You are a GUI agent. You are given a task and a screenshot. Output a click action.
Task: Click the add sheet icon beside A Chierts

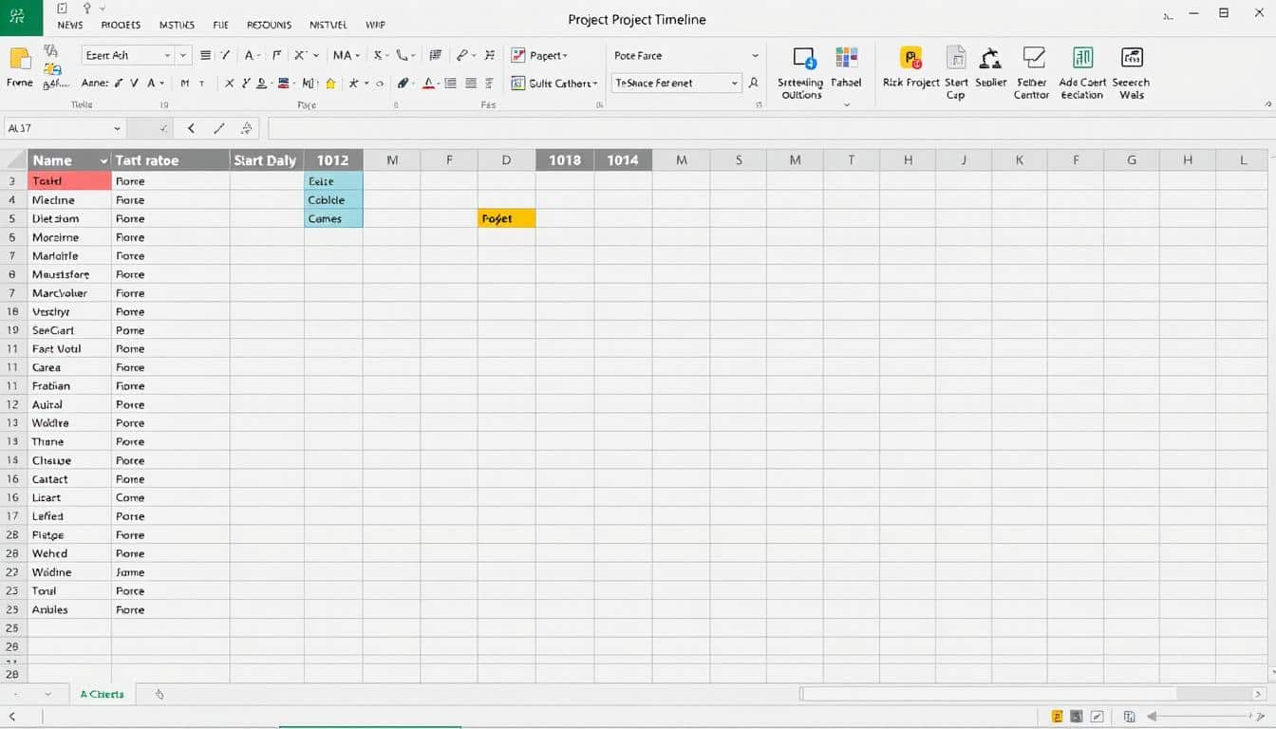click(159, 694)
